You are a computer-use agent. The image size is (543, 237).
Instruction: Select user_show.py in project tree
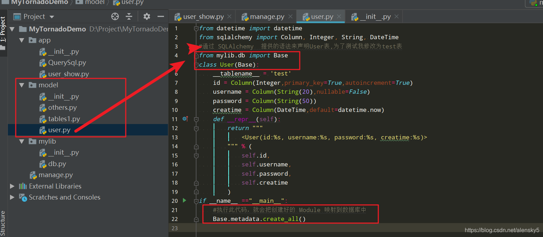pos(69,74)
